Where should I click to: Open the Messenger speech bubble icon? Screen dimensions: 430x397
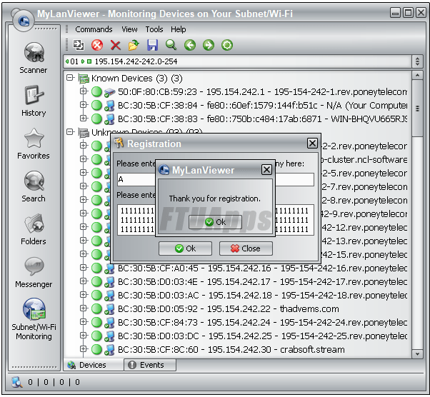pyautogui.click(x=34, y=266)
